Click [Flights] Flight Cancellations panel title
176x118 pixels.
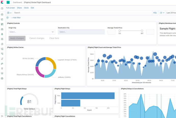[x=65, y=116]
